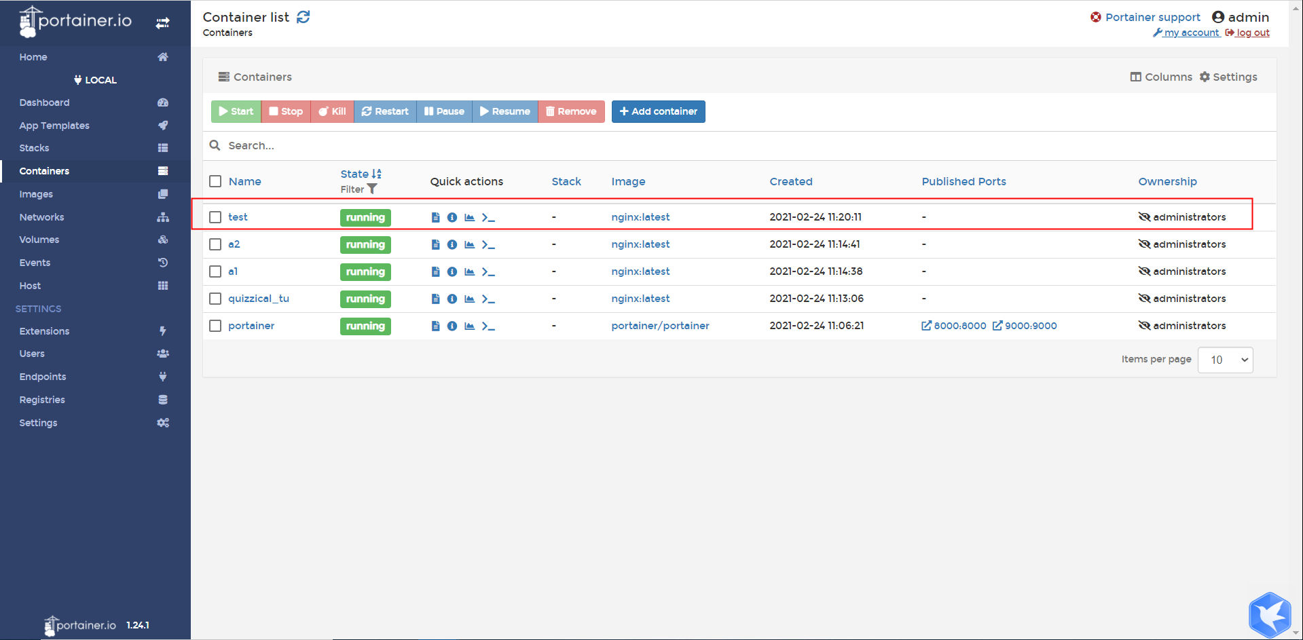Image resolution: width=1303 pixels, height=640 pixels.
Task: Open logs for the portainer container
Action: click(x=436, y=326)
